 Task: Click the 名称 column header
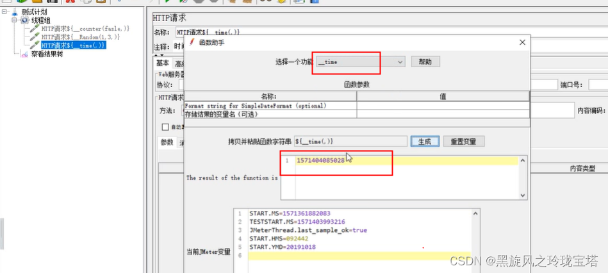tap(270, 97)
